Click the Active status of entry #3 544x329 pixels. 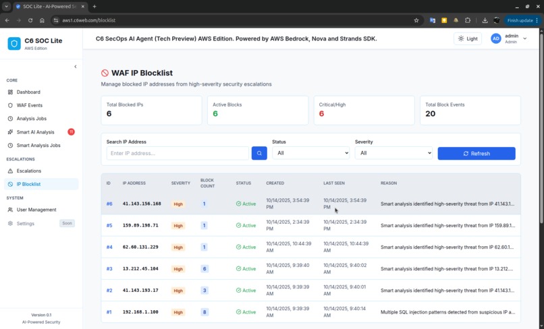[246, 269]
